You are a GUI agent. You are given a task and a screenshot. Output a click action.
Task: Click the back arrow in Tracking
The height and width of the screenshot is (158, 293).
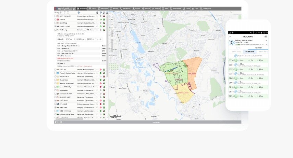pyautogui.click(x=230, y=36)
